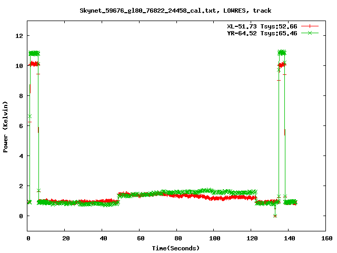Click the y-axis tick label 10

19,66
